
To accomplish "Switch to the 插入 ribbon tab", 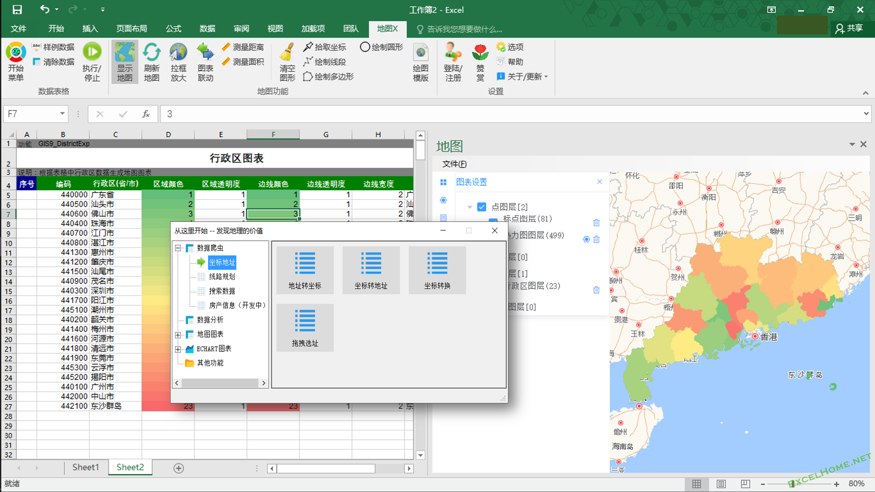I will [90, 29].
